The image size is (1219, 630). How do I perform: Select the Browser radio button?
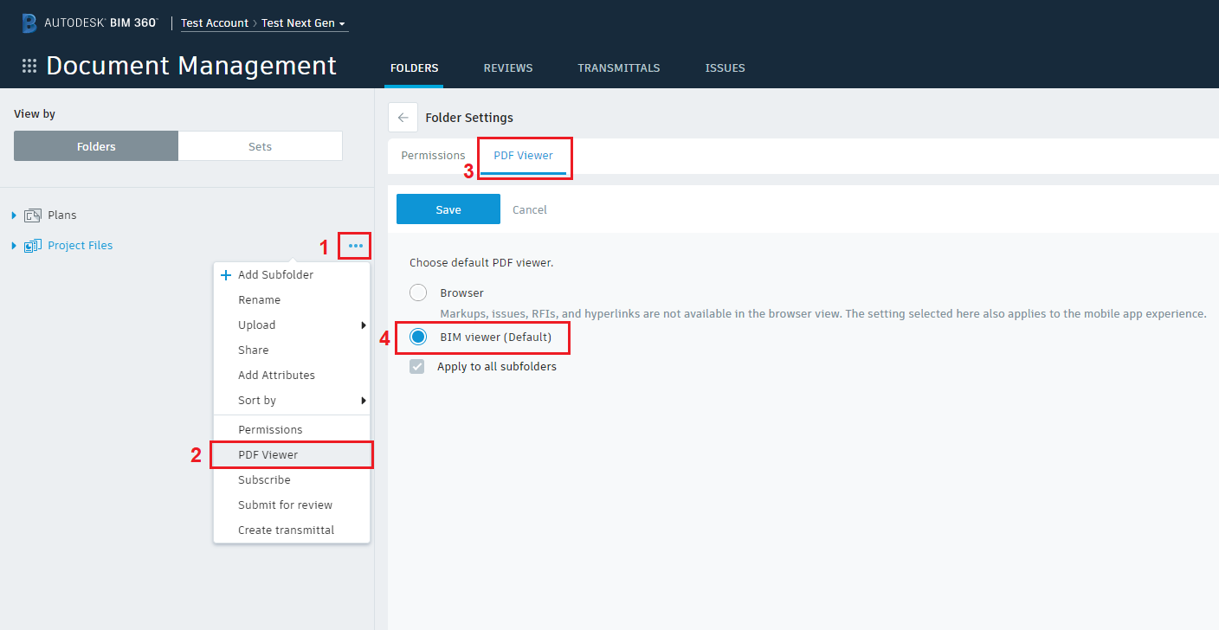418,293
